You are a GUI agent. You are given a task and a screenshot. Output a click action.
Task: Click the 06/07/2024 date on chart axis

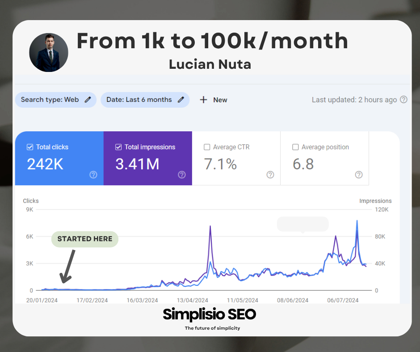[343, 300]
